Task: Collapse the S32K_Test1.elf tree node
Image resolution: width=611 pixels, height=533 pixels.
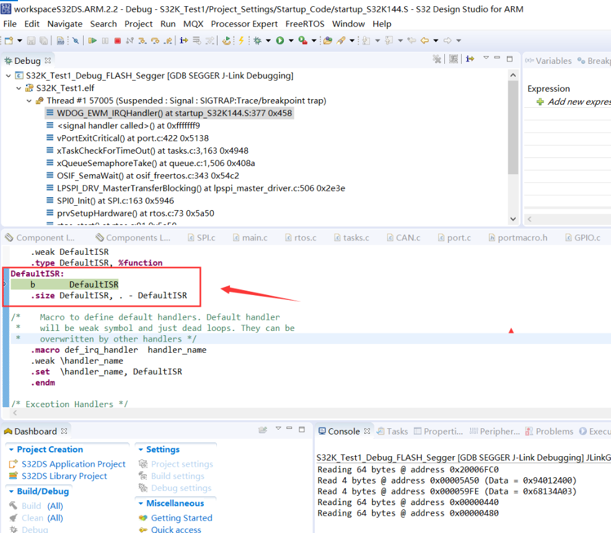Action: click(19, 89)
